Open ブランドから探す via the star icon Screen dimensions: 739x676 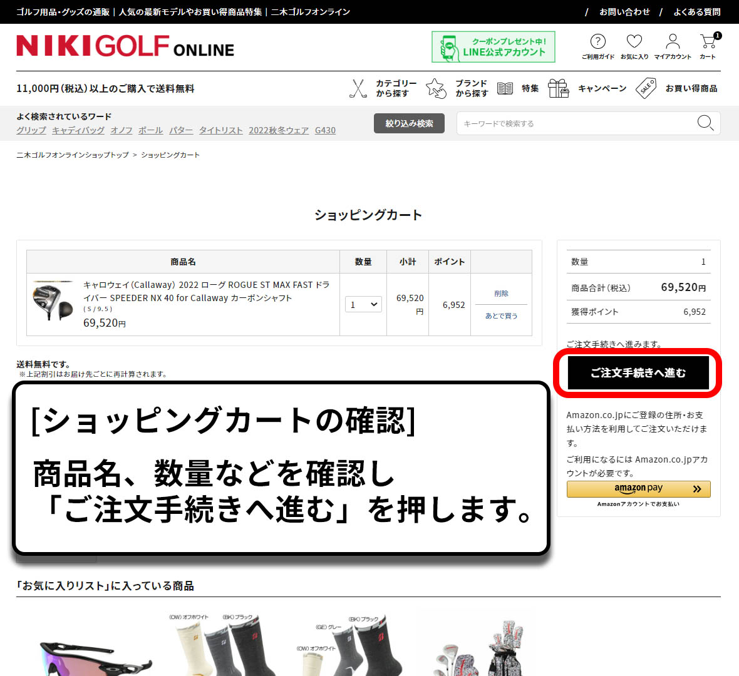[x=435, y=88]
